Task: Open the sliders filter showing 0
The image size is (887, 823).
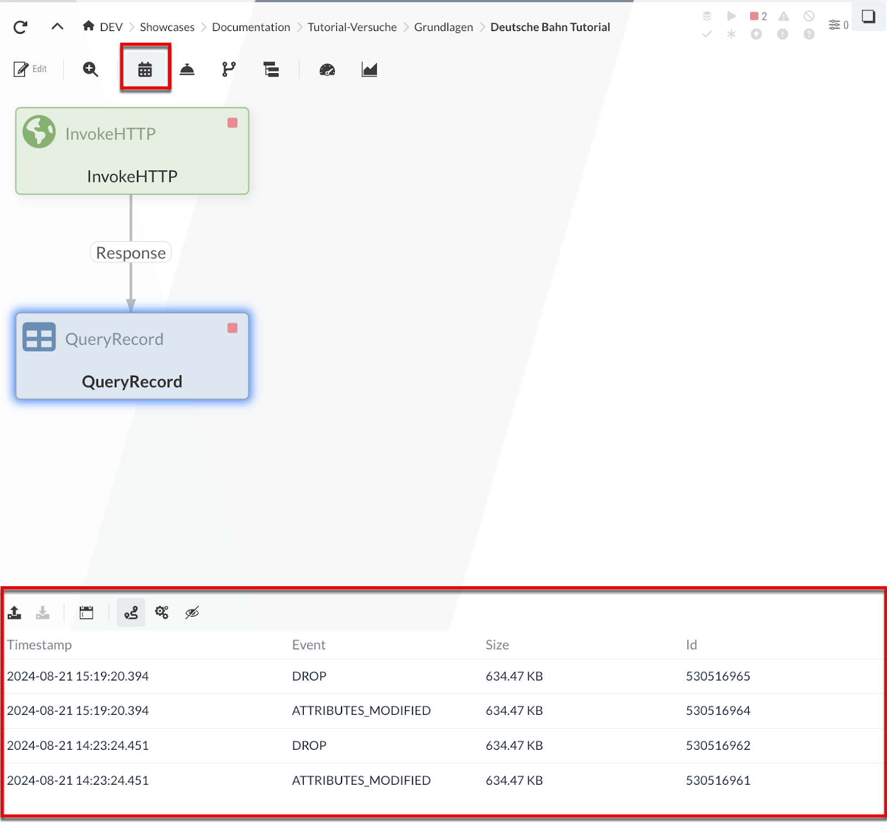Action: point(838,25)
